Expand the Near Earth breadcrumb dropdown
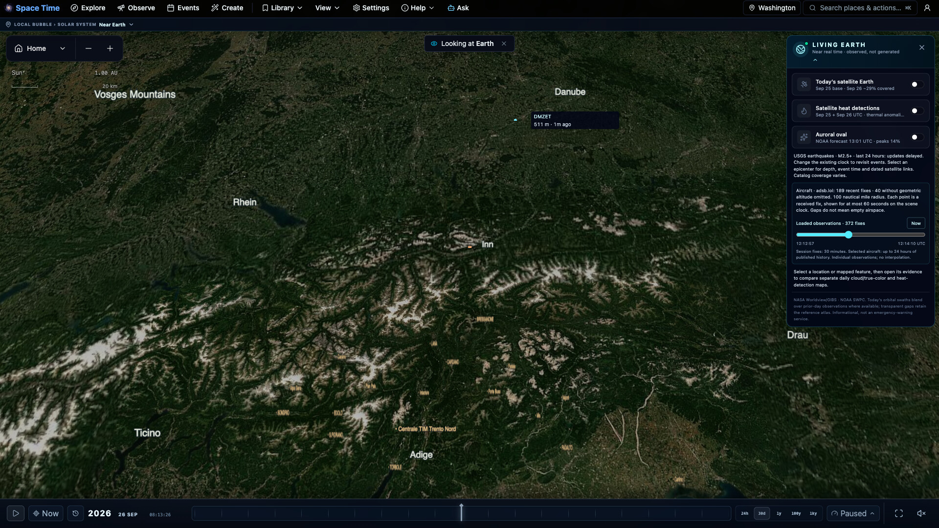 (x=116, y=24)
